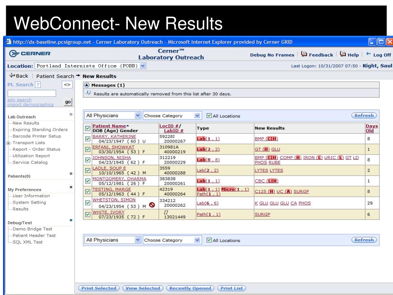
Task: Uncheck the checkbox for BARRY, KATHERINE
Action: click(88, 139)
